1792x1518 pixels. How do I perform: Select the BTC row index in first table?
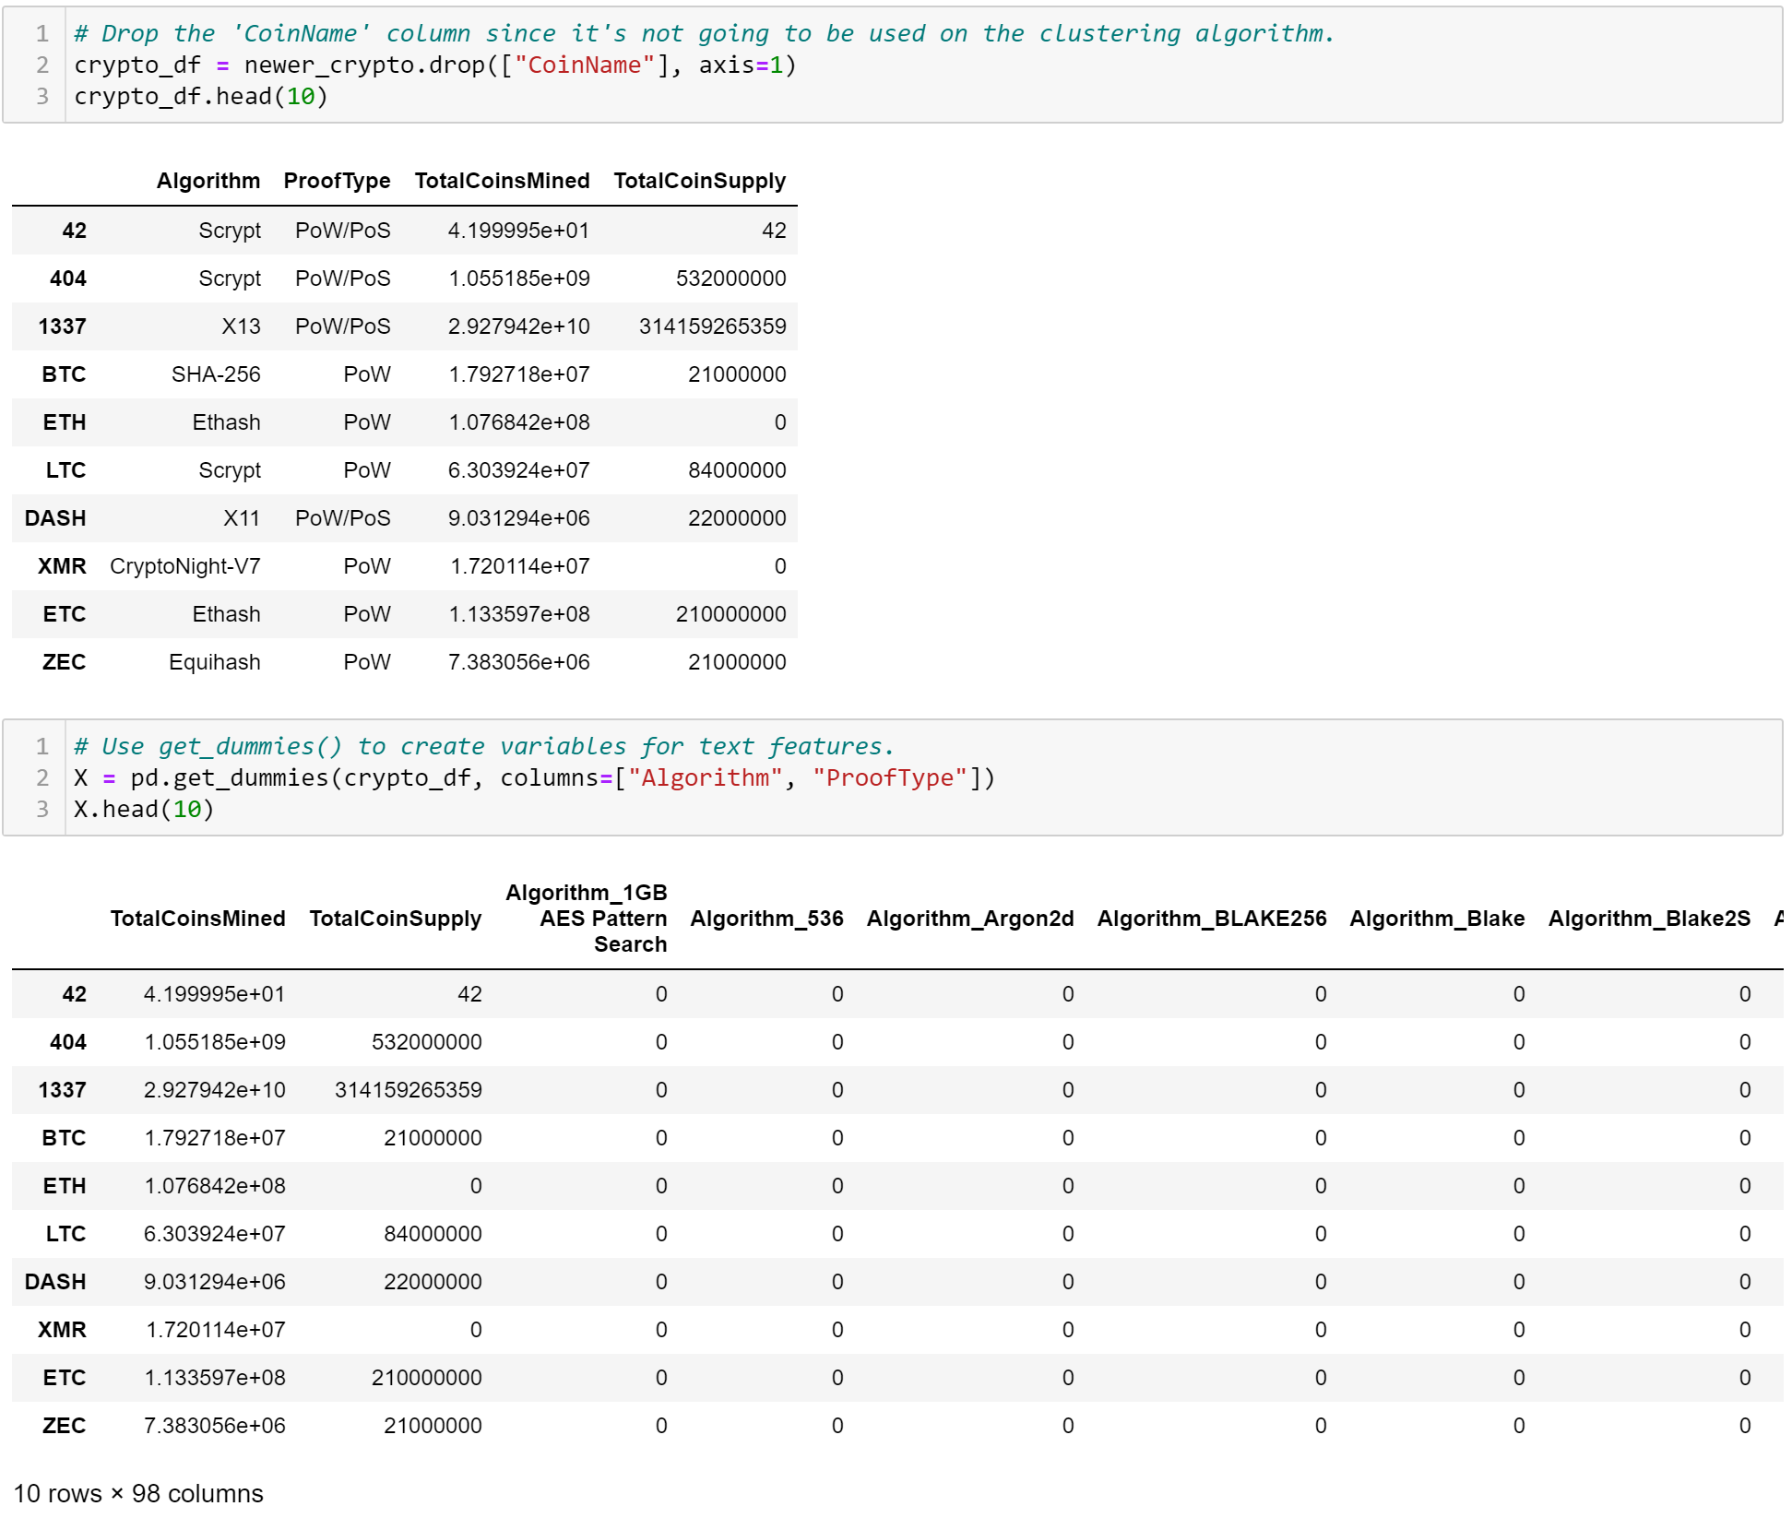pyautogui.click(x=64, y=374)
